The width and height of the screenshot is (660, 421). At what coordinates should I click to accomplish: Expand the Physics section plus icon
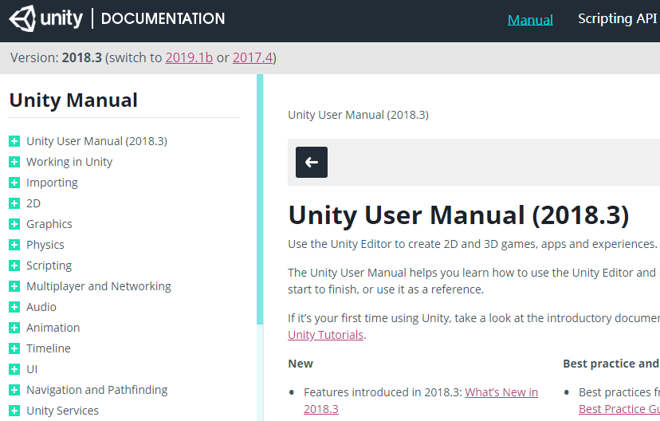[x=14, y=245]
